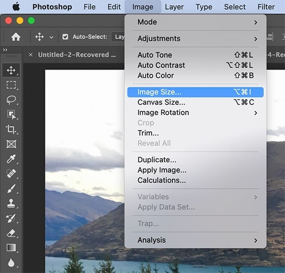Choose the Lasso tool
Screen dimensions: 285x273
(x=11, y=100)
